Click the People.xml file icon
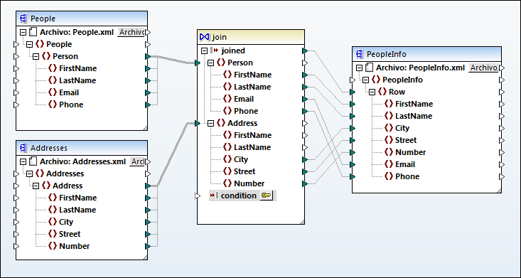Image resolution: width=521 pixels, height=278 pixels. [x=33, y=32]
